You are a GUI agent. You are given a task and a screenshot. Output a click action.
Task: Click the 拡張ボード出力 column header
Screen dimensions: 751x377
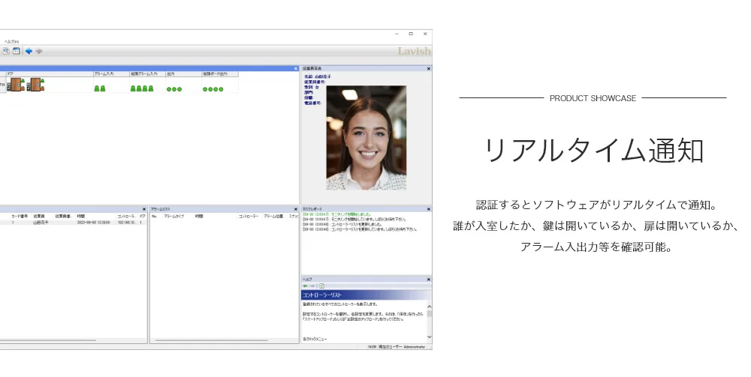click(x=220, y=74)
